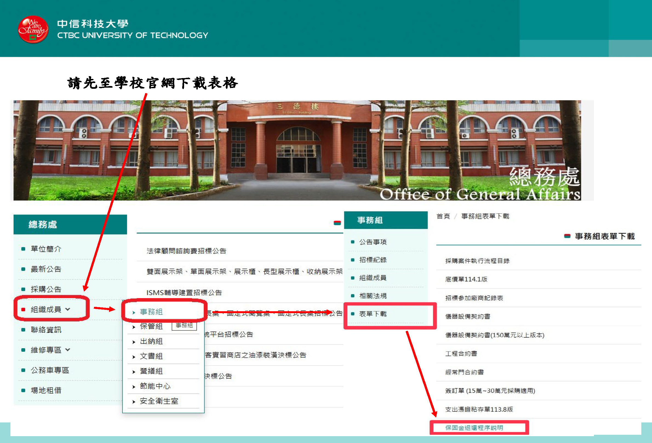Click 首頁 breadcrumb link
Viewport: 652px width, 443px height.
tap(443, 216)
